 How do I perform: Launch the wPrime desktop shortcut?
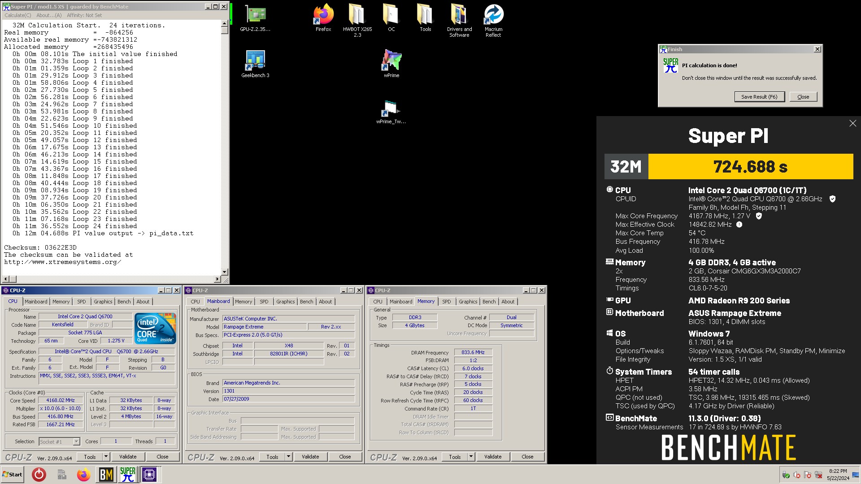coord(391,64)
